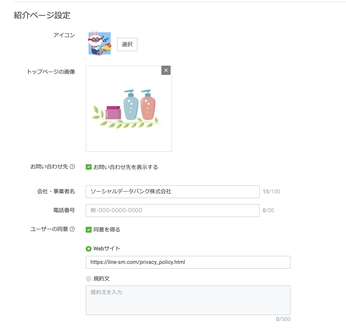Click the 同意を得る label text
This screenshot has width=346, height=328.
[x=107, y=230]
